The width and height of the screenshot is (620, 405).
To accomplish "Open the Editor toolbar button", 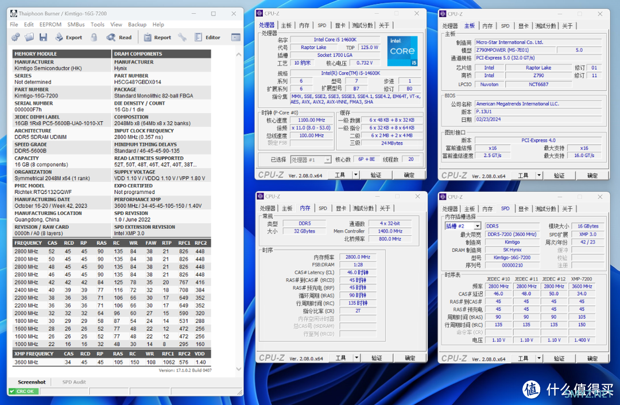I will point(207,37).
